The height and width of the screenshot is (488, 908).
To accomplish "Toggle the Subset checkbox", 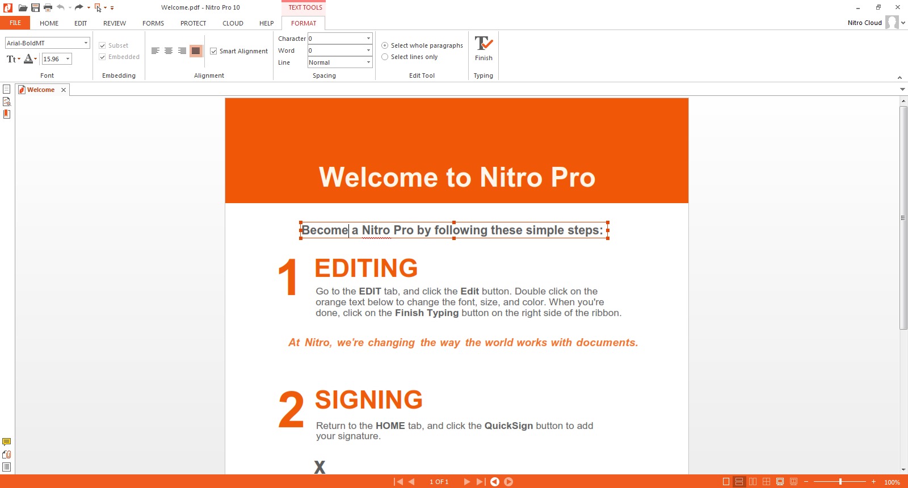I will (x=102, y=45).
